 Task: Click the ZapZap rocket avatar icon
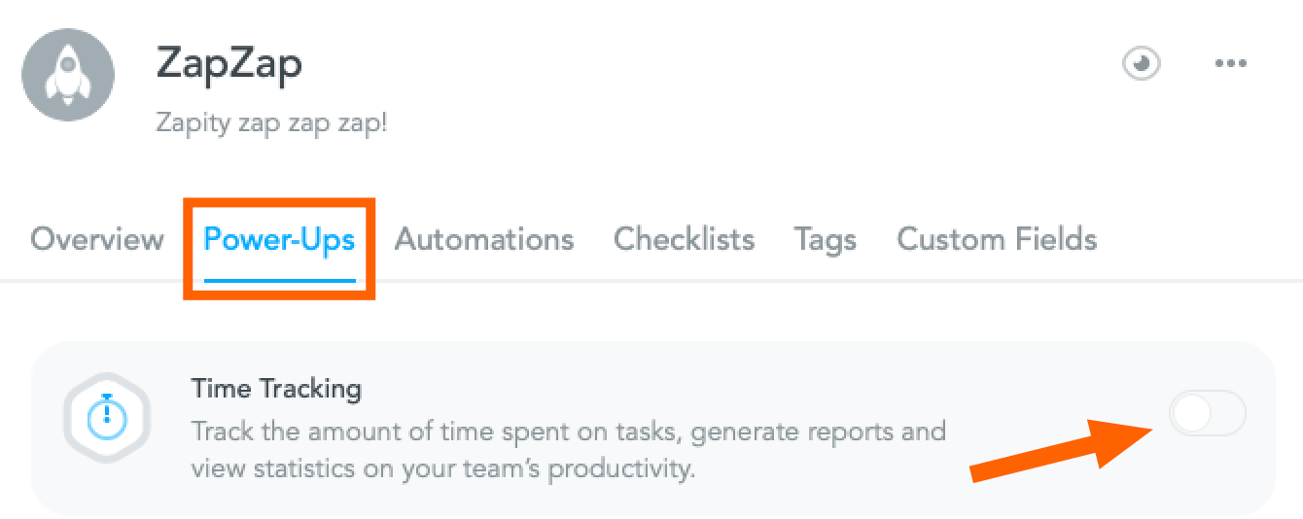tap(68, 75)
